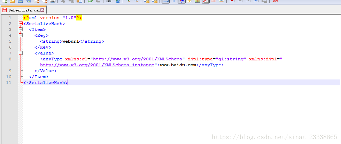Image resolution: width=341 pixels, height=144 pixels.
Task: Click the weburl string text
Action: pos(71,41)
